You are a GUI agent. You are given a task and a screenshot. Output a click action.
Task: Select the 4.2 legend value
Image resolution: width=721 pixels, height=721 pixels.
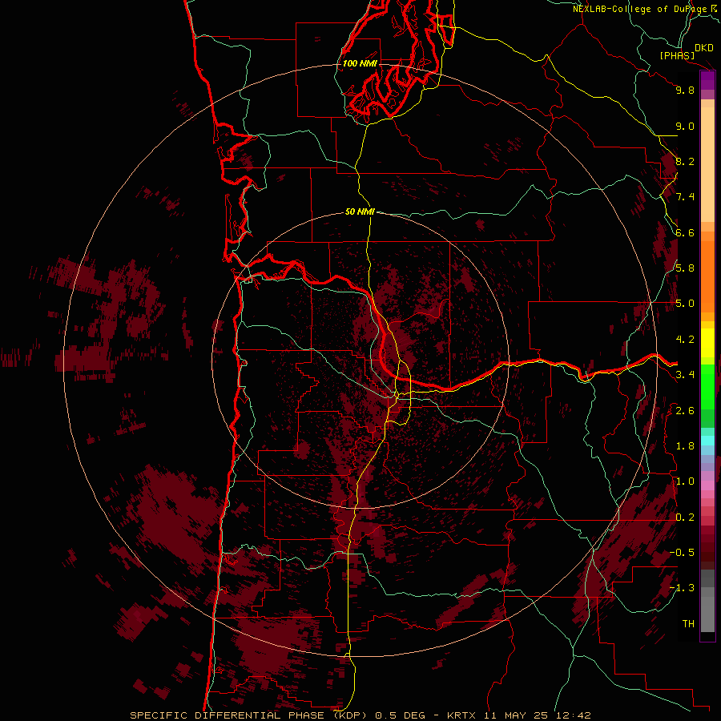pos(685,340)
